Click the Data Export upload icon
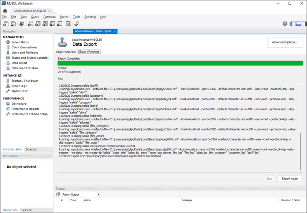The width and height of the screenshot is (307, 213). [62, 42]
